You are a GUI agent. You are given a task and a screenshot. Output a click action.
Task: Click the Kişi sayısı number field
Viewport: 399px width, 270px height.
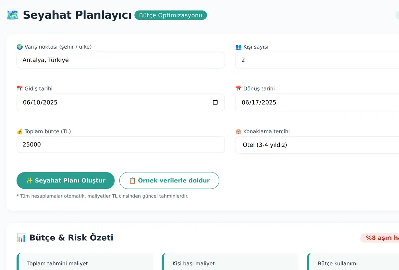click(x=317, y=60)
